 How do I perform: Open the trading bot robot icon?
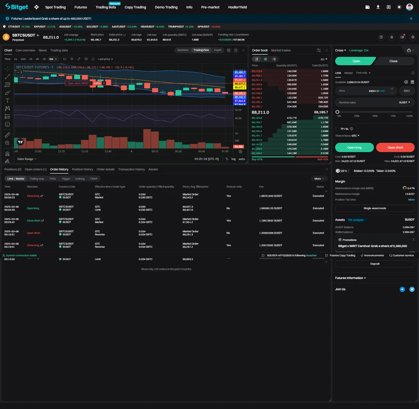[x=409, y=50]
